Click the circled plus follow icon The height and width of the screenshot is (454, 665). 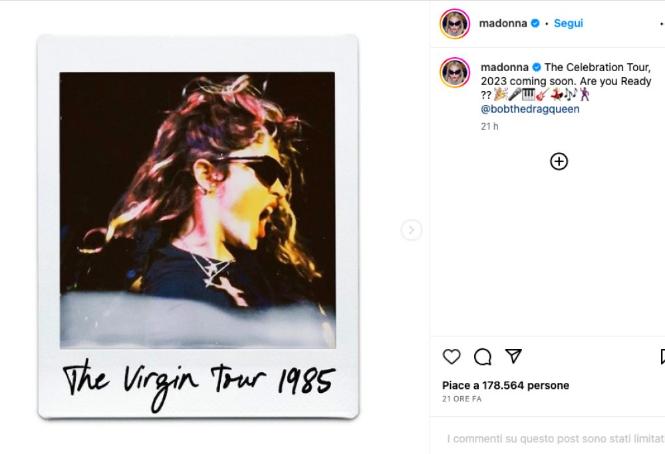[x=559, y=162]
